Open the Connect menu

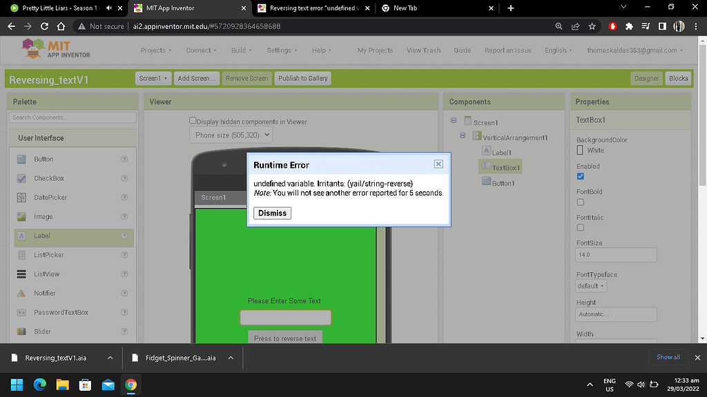(201, 50)
